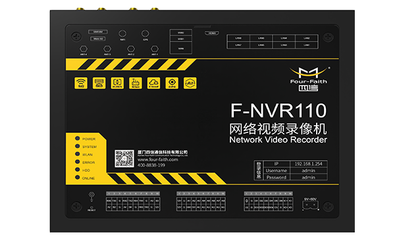Open the www.four-faith.com link
Image resolution: width=395 pixels, height=245 pixels.
click(x=158, y=159)
